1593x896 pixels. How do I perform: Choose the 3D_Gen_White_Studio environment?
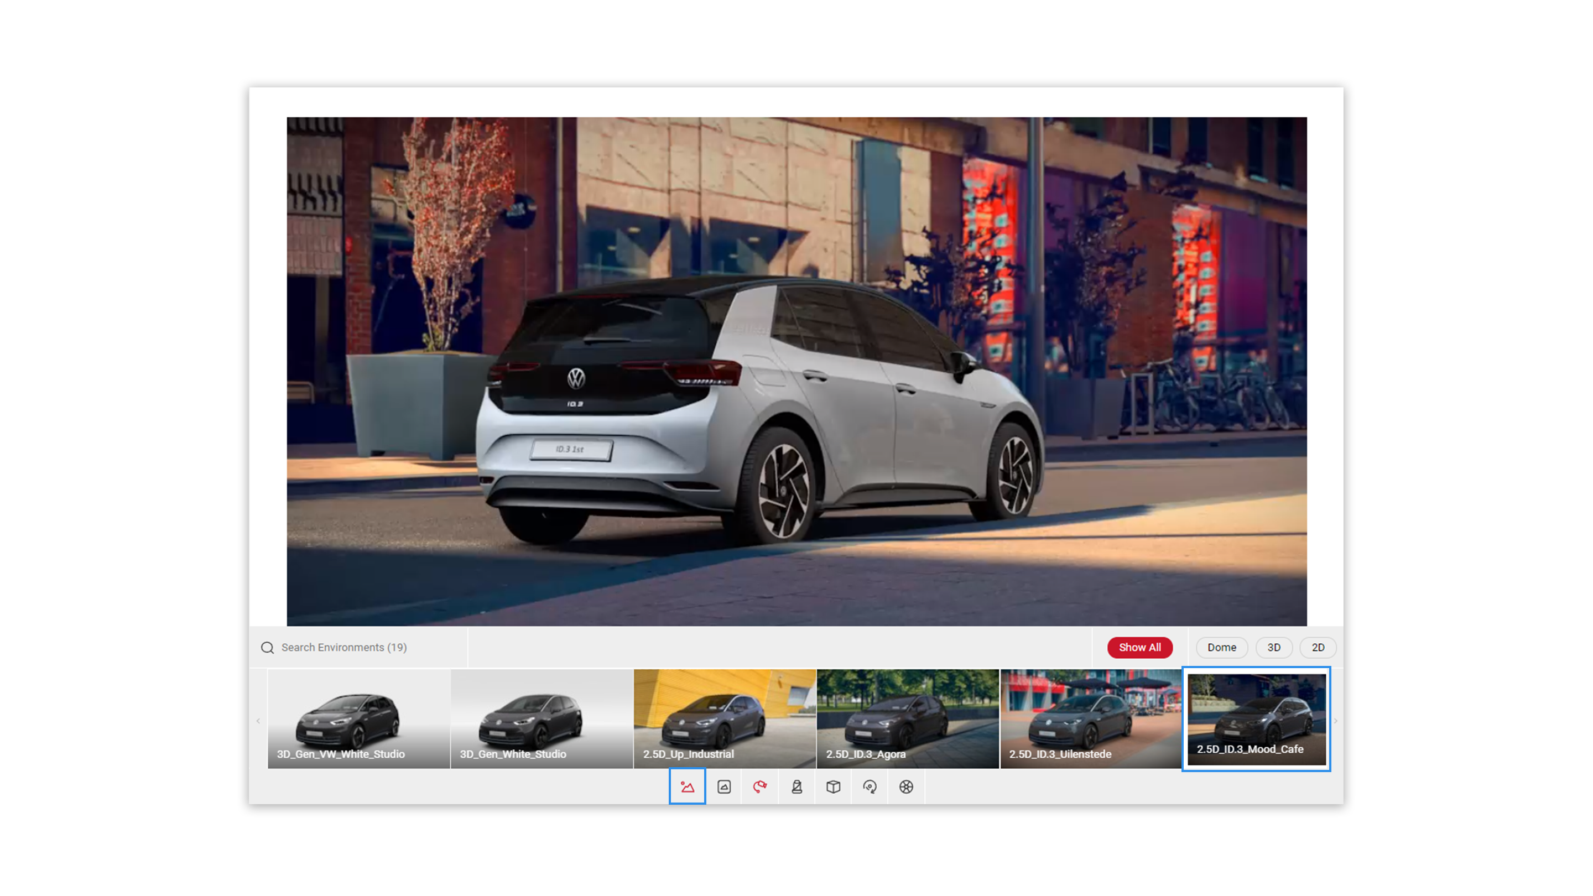(542, 719)
